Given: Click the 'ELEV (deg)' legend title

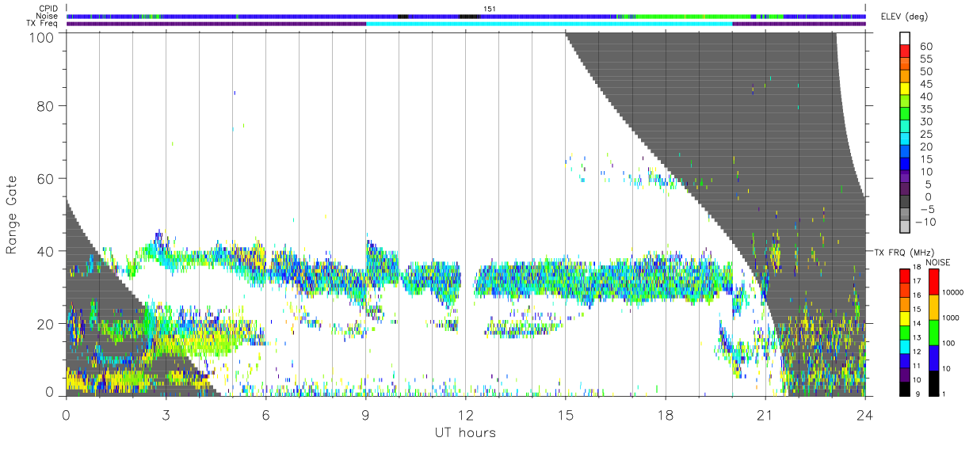Looking at the screenshot, I should pyautogui.click(x=903, y=17).
